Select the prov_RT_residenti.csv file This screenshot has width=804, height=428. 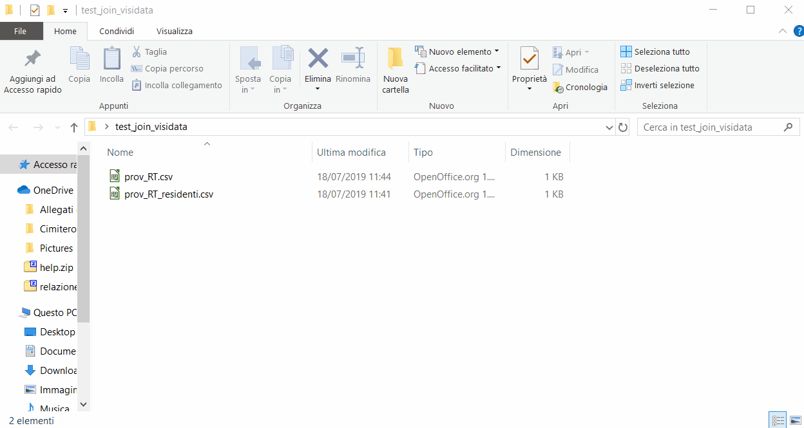point(169,194)
